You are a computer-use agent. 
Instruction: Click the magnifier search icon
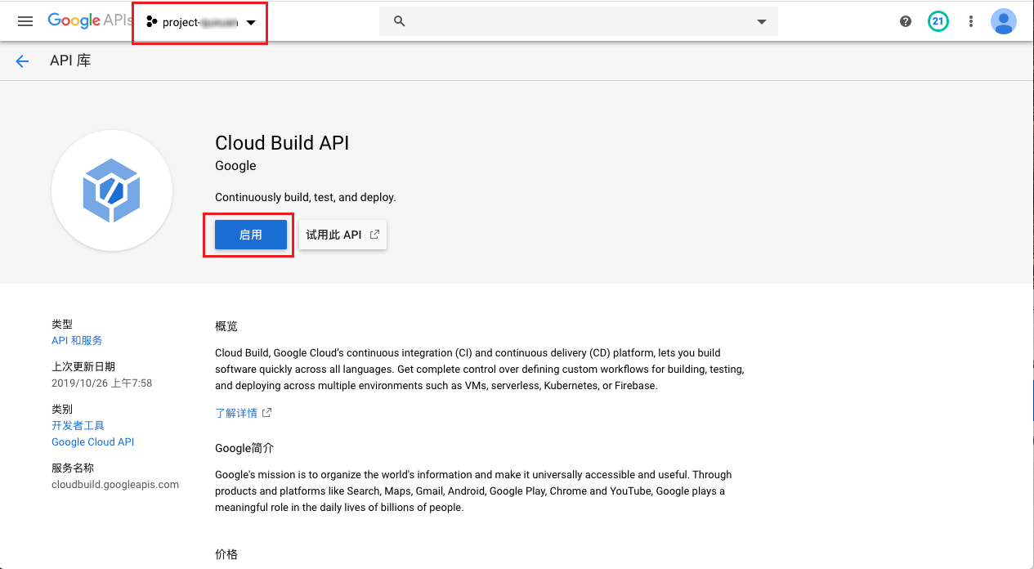(400, 21)
